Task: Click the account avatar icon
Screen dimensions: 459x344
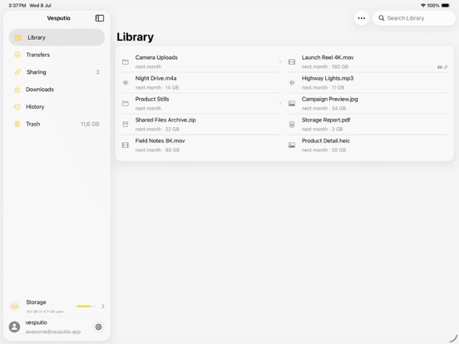Action: (14, 327)
